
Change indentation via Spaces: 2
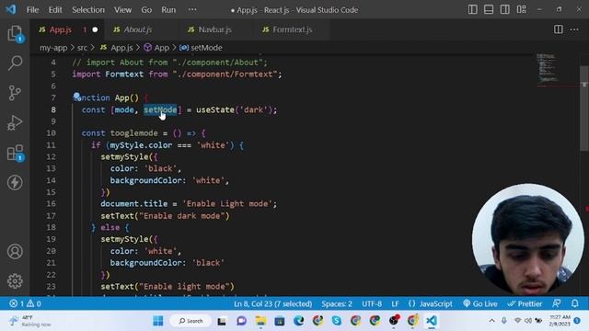(337, 303)
